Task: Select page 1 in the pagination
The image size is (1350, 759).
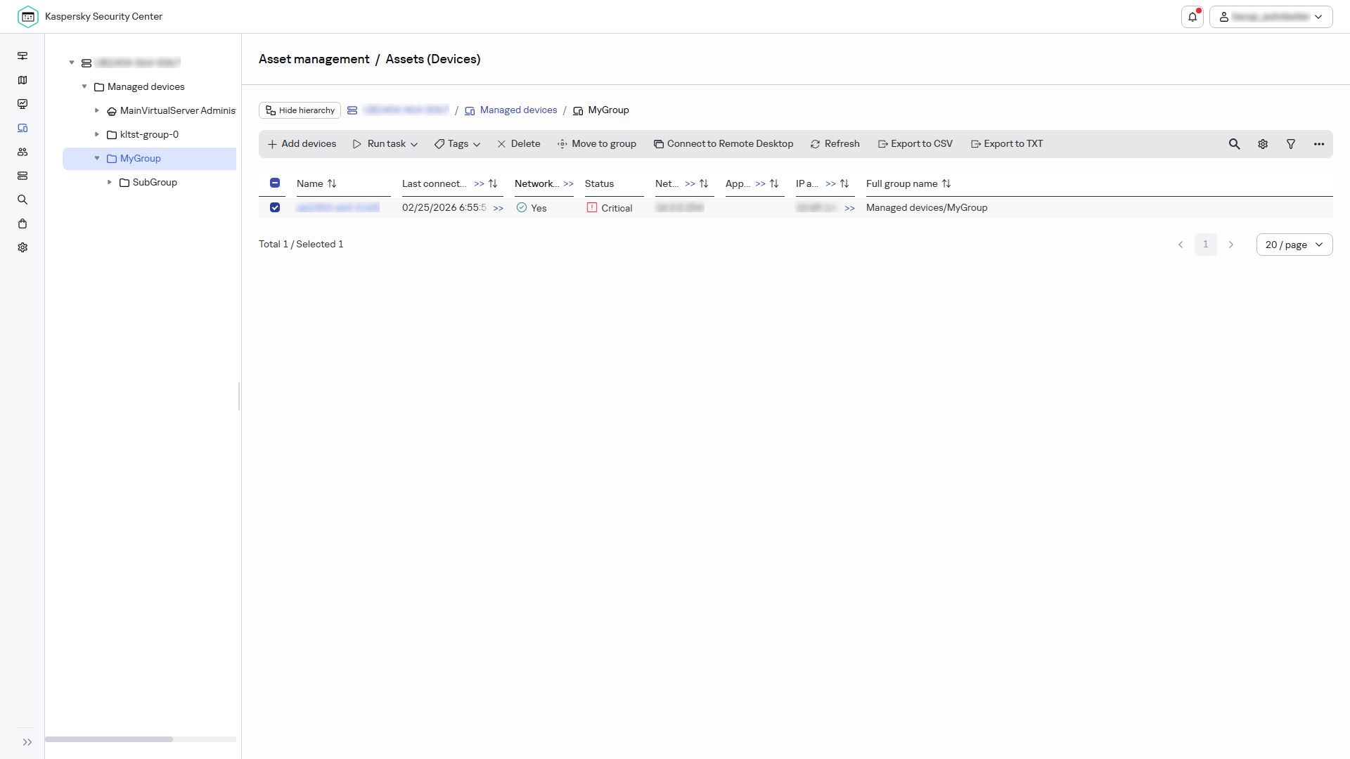Action: 1205,245
